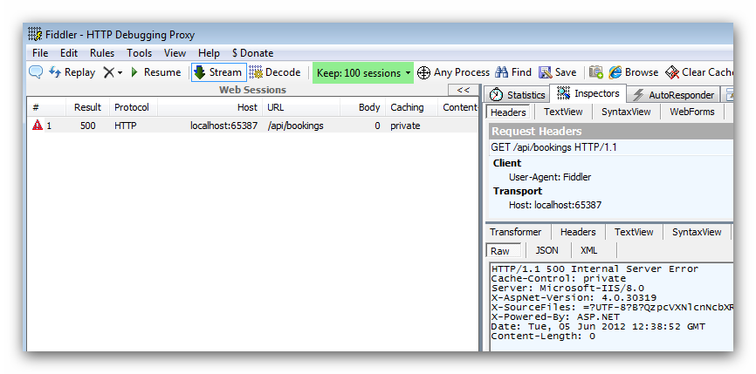Click the Content-Length: 0 response line

(543, 337)
